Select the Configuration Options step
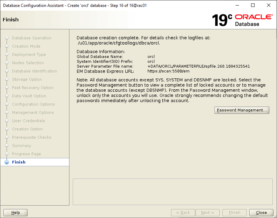This screenshot has height=218, width=277. (34, 104)
